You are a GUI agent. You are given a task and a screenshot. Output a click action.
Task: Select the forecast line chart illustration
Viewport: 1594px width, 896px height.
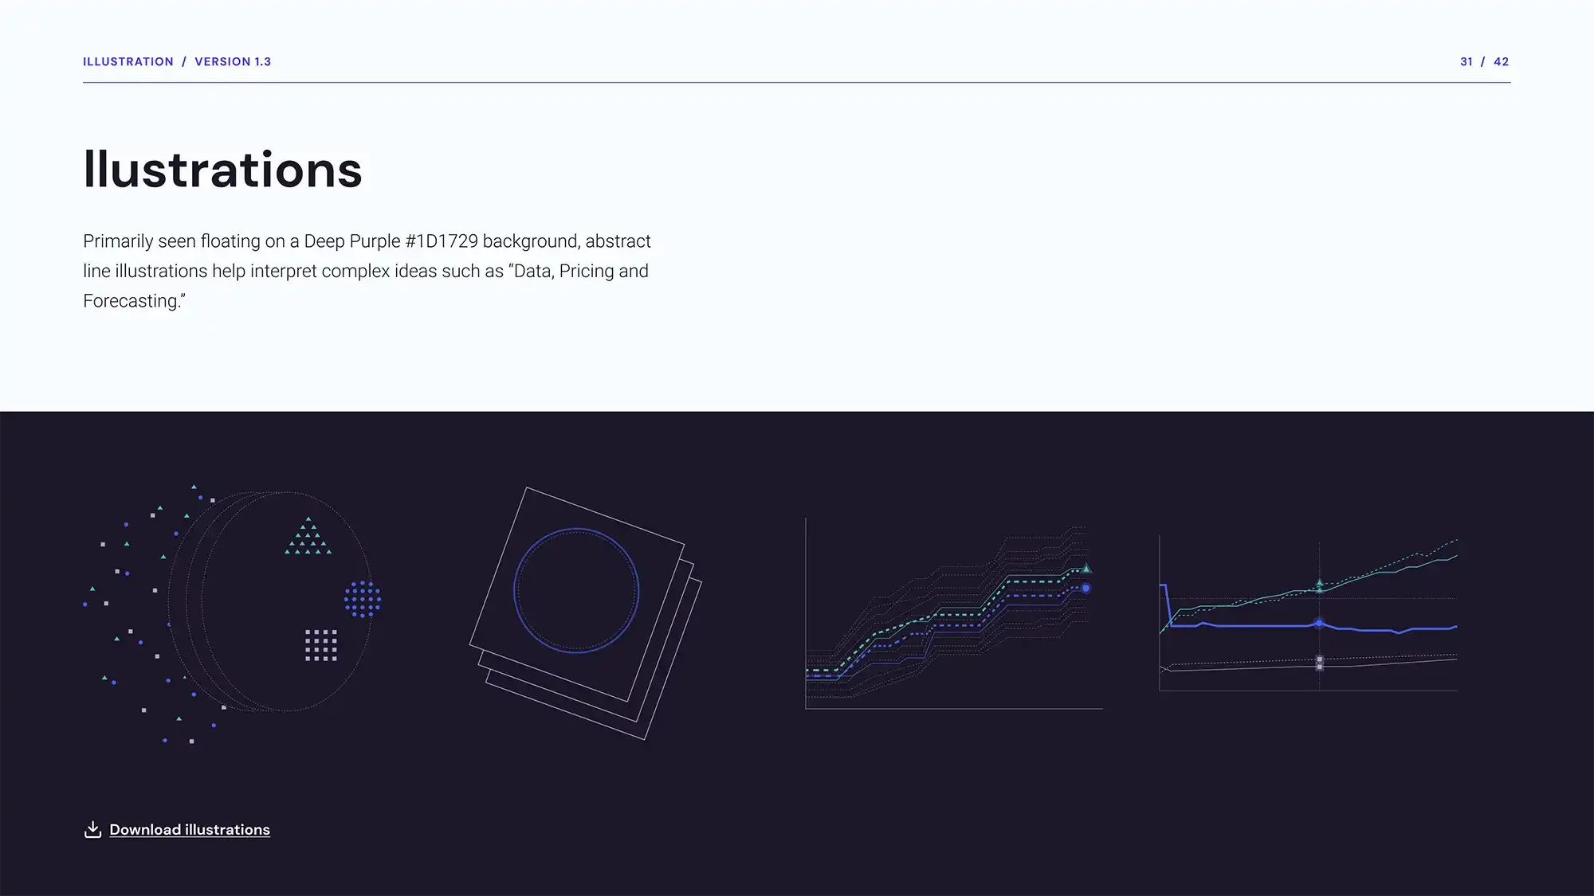tap(1309, 614)
